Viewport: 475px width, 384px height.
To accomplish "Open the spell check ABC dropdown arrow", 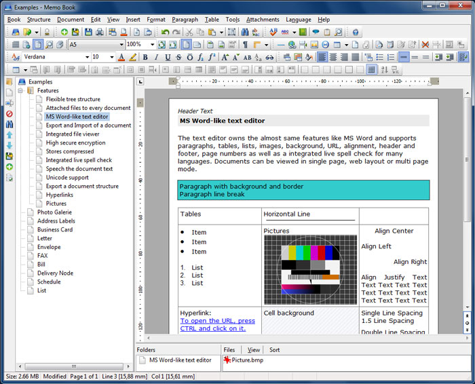I will click(x=294, y=32).
